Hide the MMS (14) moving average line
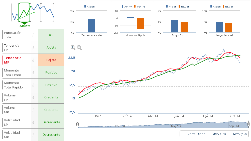 [216, 134]
